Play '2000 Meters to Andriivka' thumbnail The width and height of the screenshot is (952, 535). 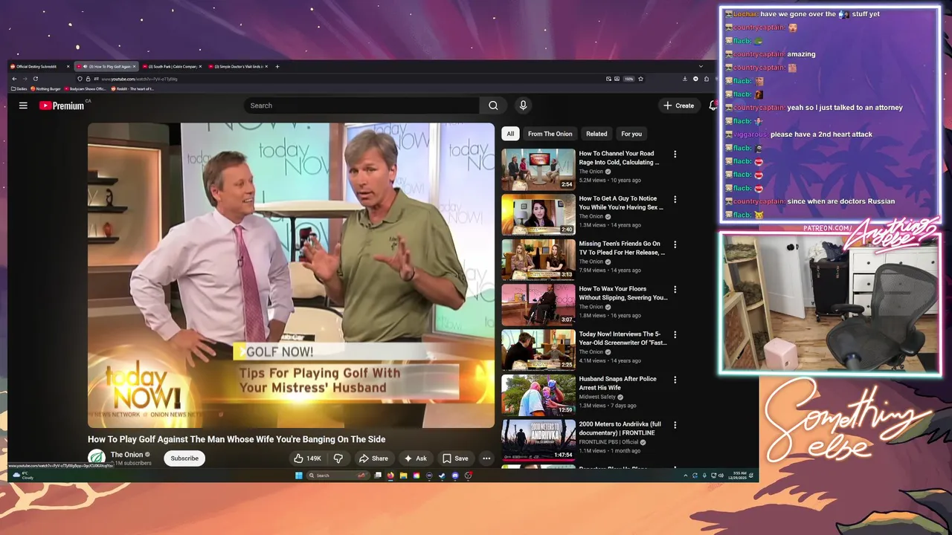point(538,441)
